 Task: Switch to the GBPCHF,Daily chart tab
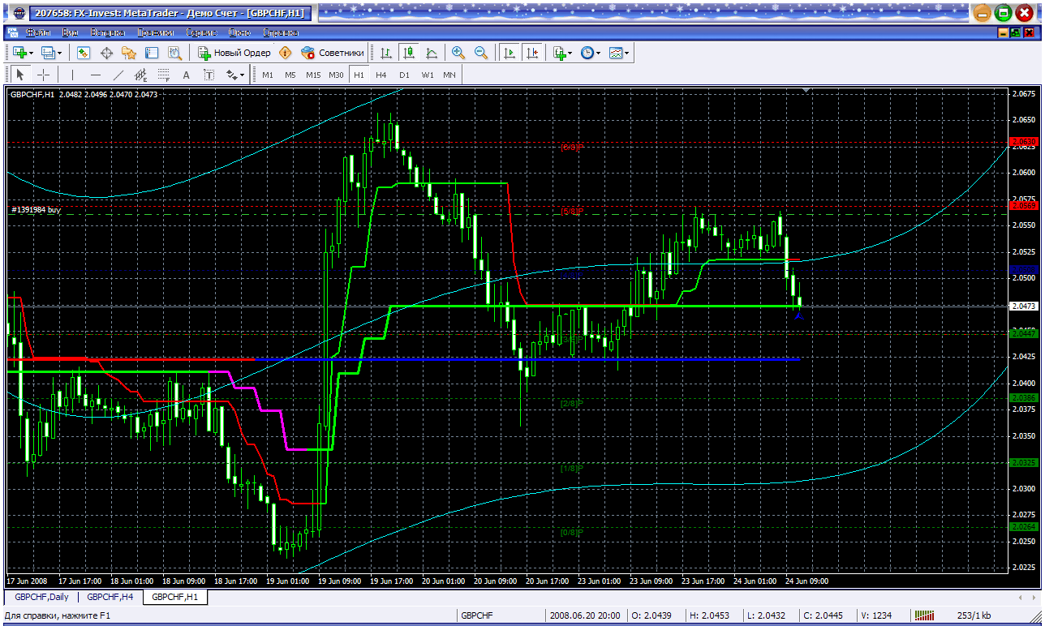41,597
